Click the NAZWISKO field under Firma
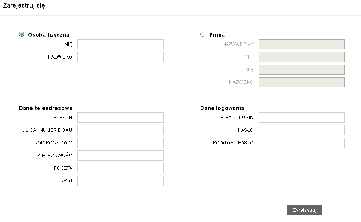The height and width of the screenshot is (222, 361). point(302,82)
